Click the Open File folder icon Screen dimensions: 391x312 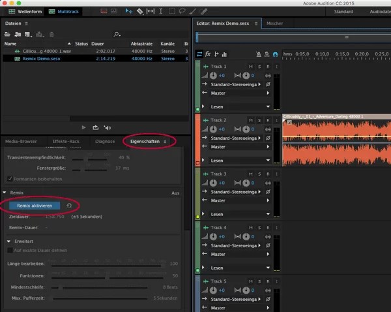tap(7, 34)
